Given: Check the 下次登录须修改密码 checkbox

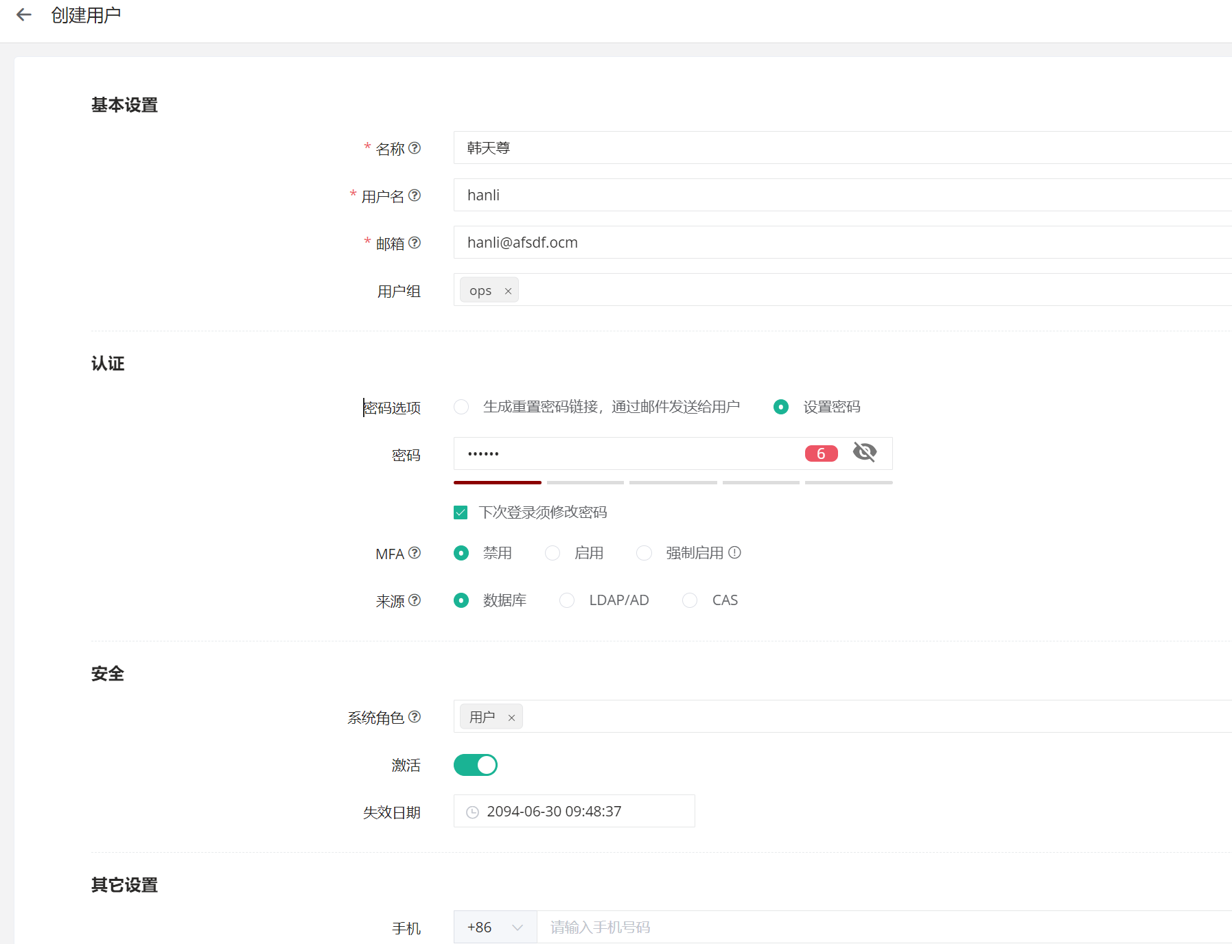Looking at the screenshot, I should pos(461,512).
